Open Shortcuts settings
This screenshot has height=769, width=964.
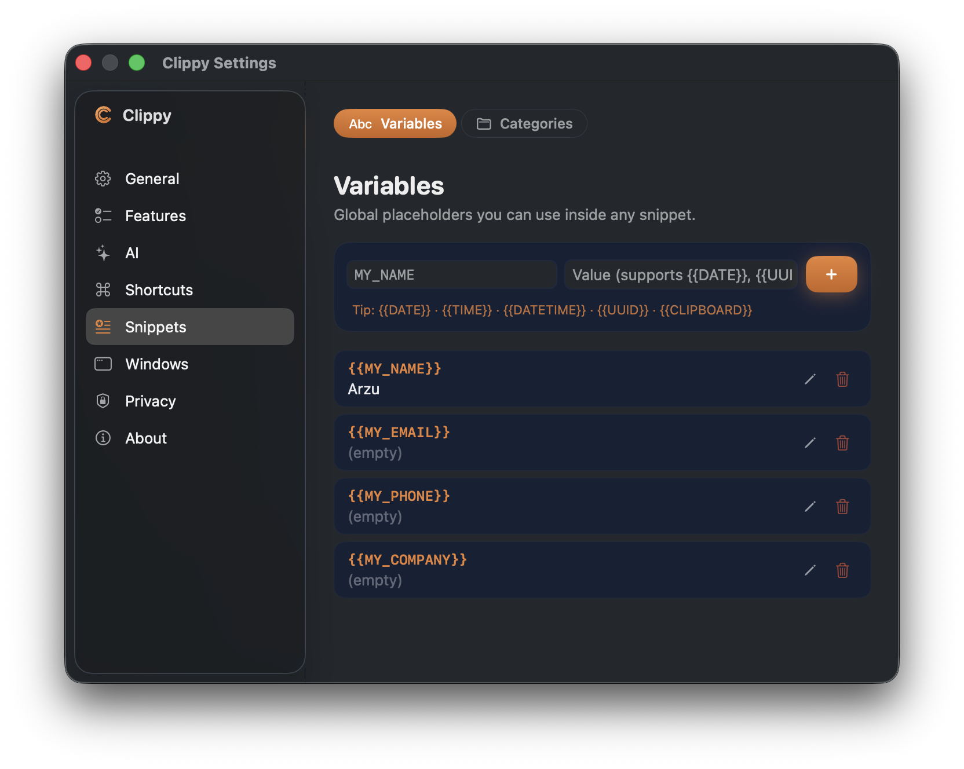(190, 290)
